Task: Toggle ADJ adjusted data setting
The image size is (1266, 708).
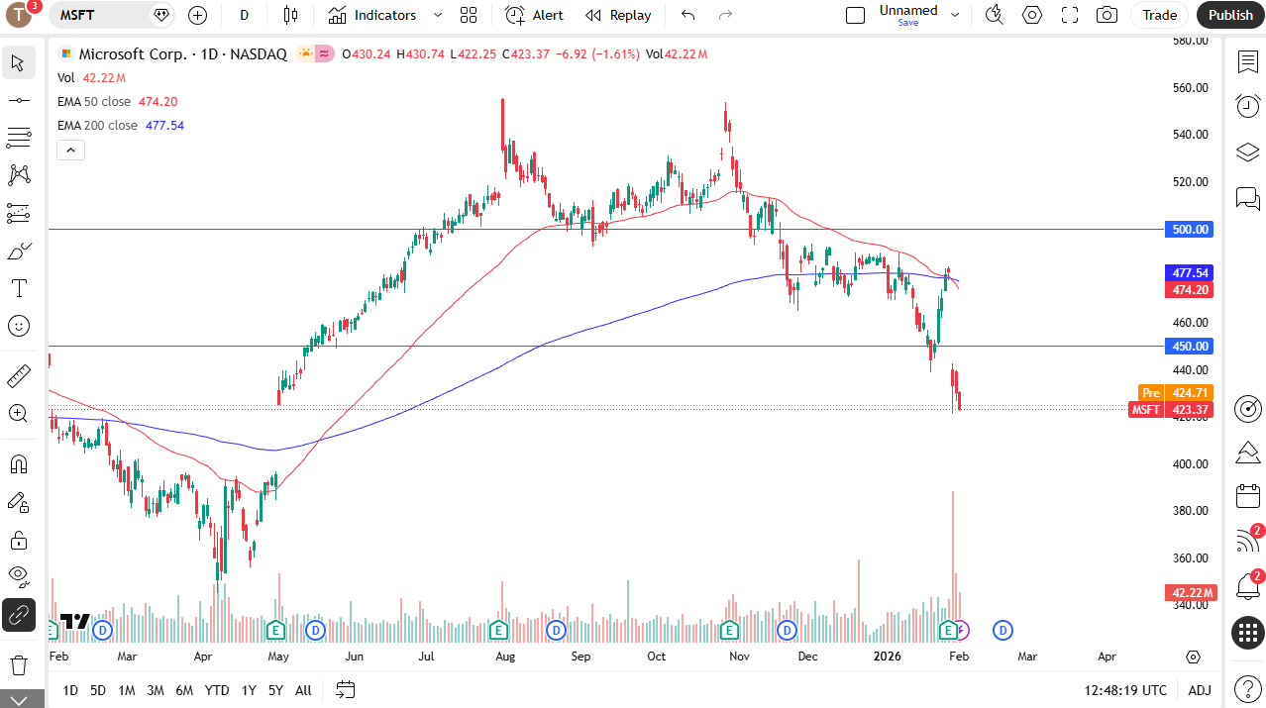Action: coord(1200,690)
